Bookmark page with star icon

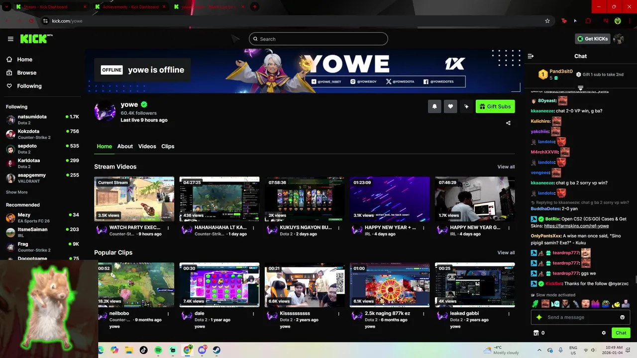click(x=547, y=21)
